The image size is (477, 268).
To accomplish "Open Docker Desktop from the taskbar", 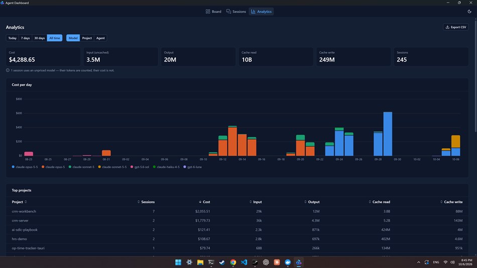I will pos(288,262).
